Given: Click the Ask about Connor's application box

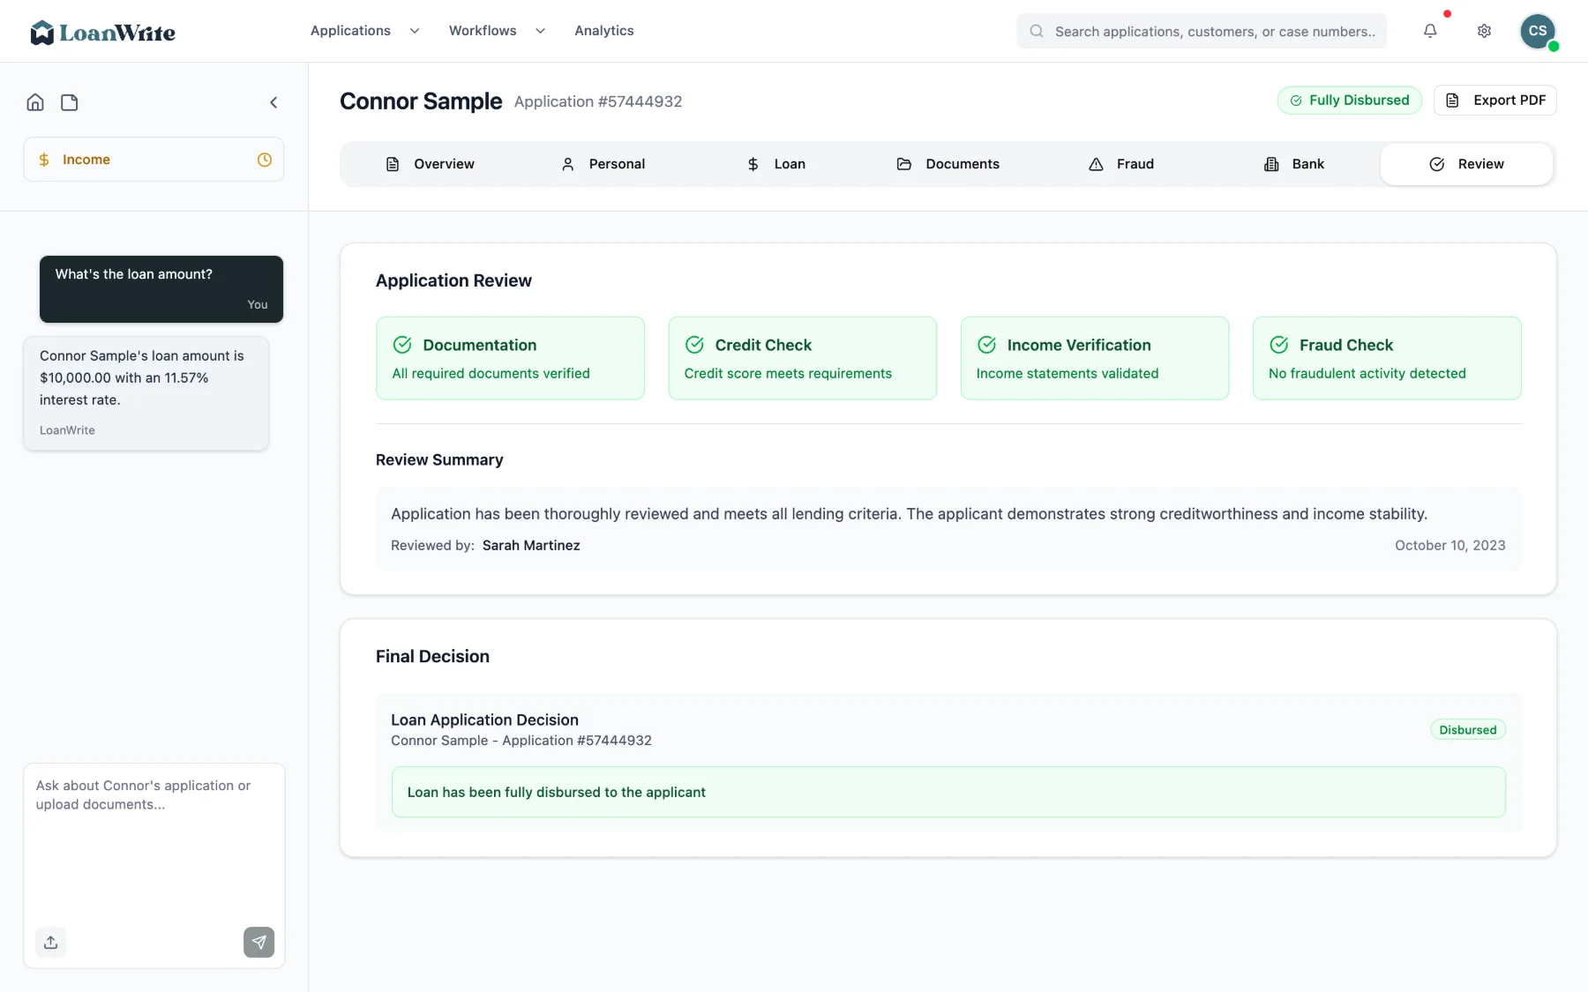Looking at the screenshot, I should 154,842.
